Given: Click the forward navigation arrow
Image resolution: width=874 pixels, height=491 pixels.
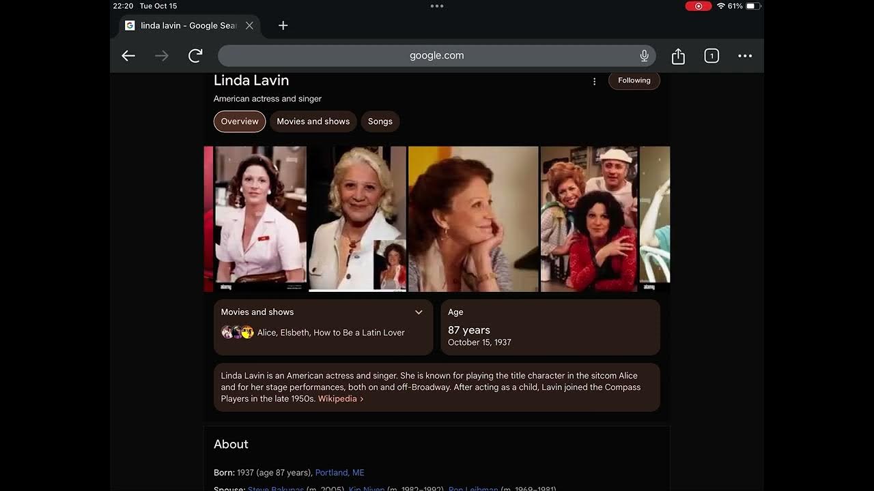Looking at the screenshot, I should point(162,56).
